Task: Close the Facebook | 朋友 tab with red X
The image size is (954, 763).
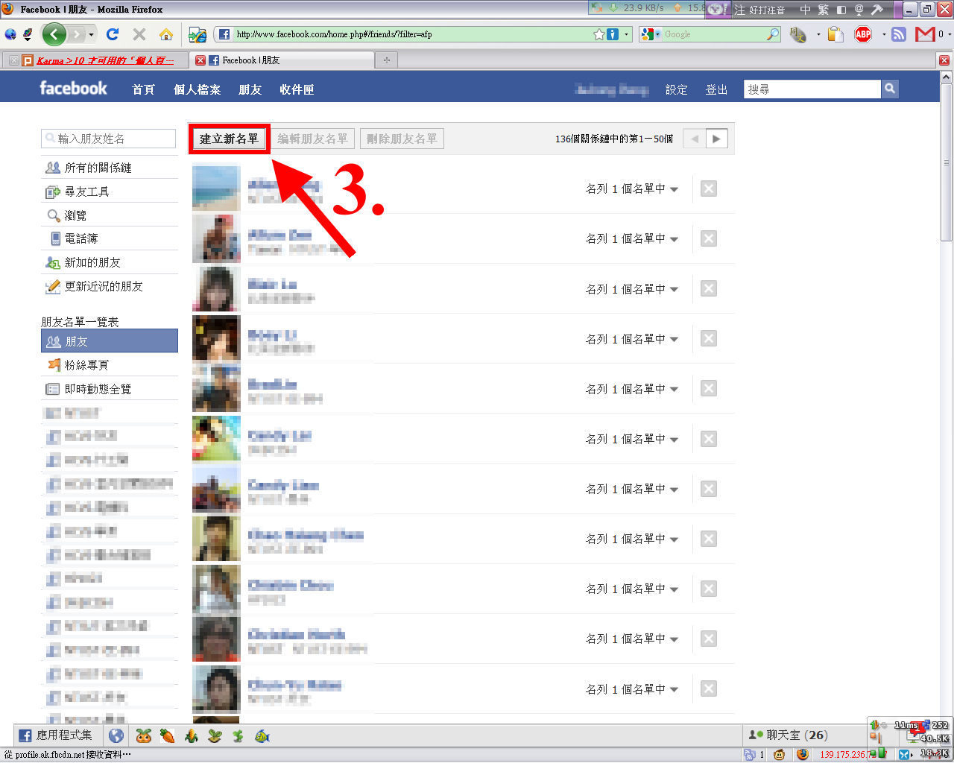Action: pyautogui.click(x=200, y=60)
